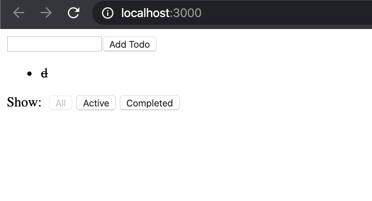
Task: Click the "Show:" label text
Action: [24, 103]
